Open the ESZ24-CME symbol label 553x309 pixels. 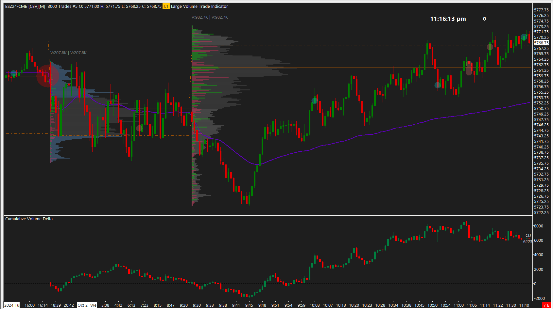16,6
